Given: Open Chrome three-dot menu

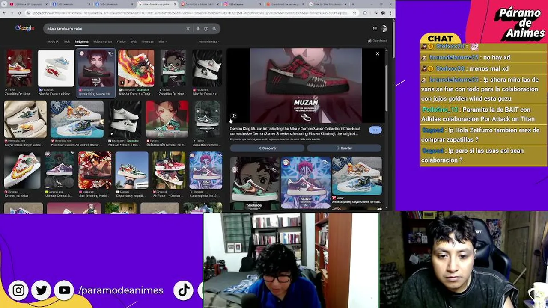Looking at the screenshot, I should (390, 13).
